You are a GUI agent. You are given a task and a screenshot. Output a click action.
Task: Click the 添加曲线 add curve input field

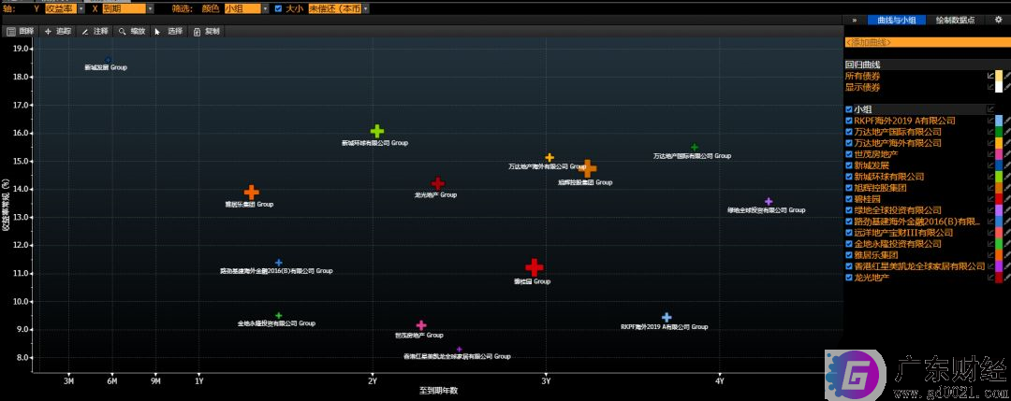[x=928, y=42]
